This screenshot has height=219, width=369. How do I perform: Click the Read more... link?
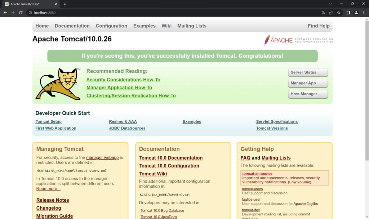pyautogui.click(x=48, y=189)
